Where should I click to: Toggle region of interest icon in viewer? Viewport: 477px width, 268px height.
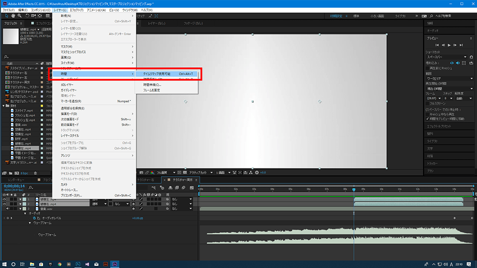pyautogui.click(x=179, y=172)
